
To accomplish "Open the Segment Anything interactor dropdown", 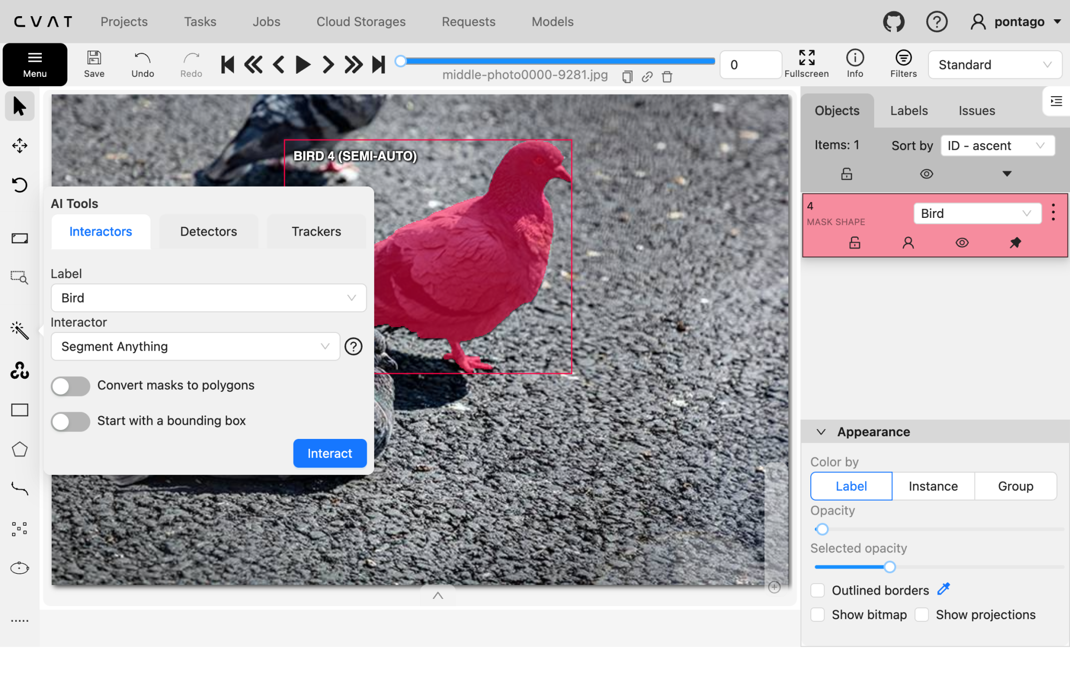I will [x=195, y=346].
